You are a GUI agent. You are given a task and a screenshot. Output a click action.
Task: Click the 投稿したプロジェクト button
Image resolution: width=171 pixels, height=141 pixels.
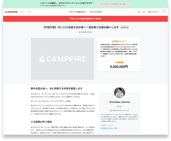pos(153,12)
